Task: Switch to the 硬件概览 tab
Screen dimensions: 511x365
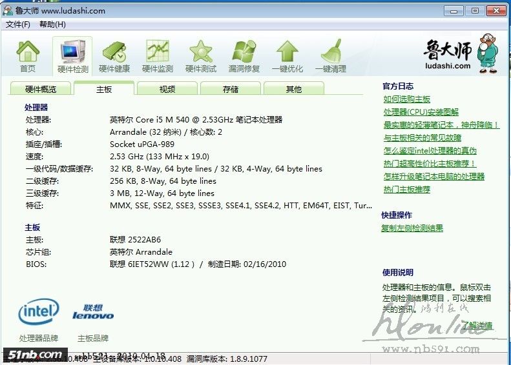Action: point(41,89)
